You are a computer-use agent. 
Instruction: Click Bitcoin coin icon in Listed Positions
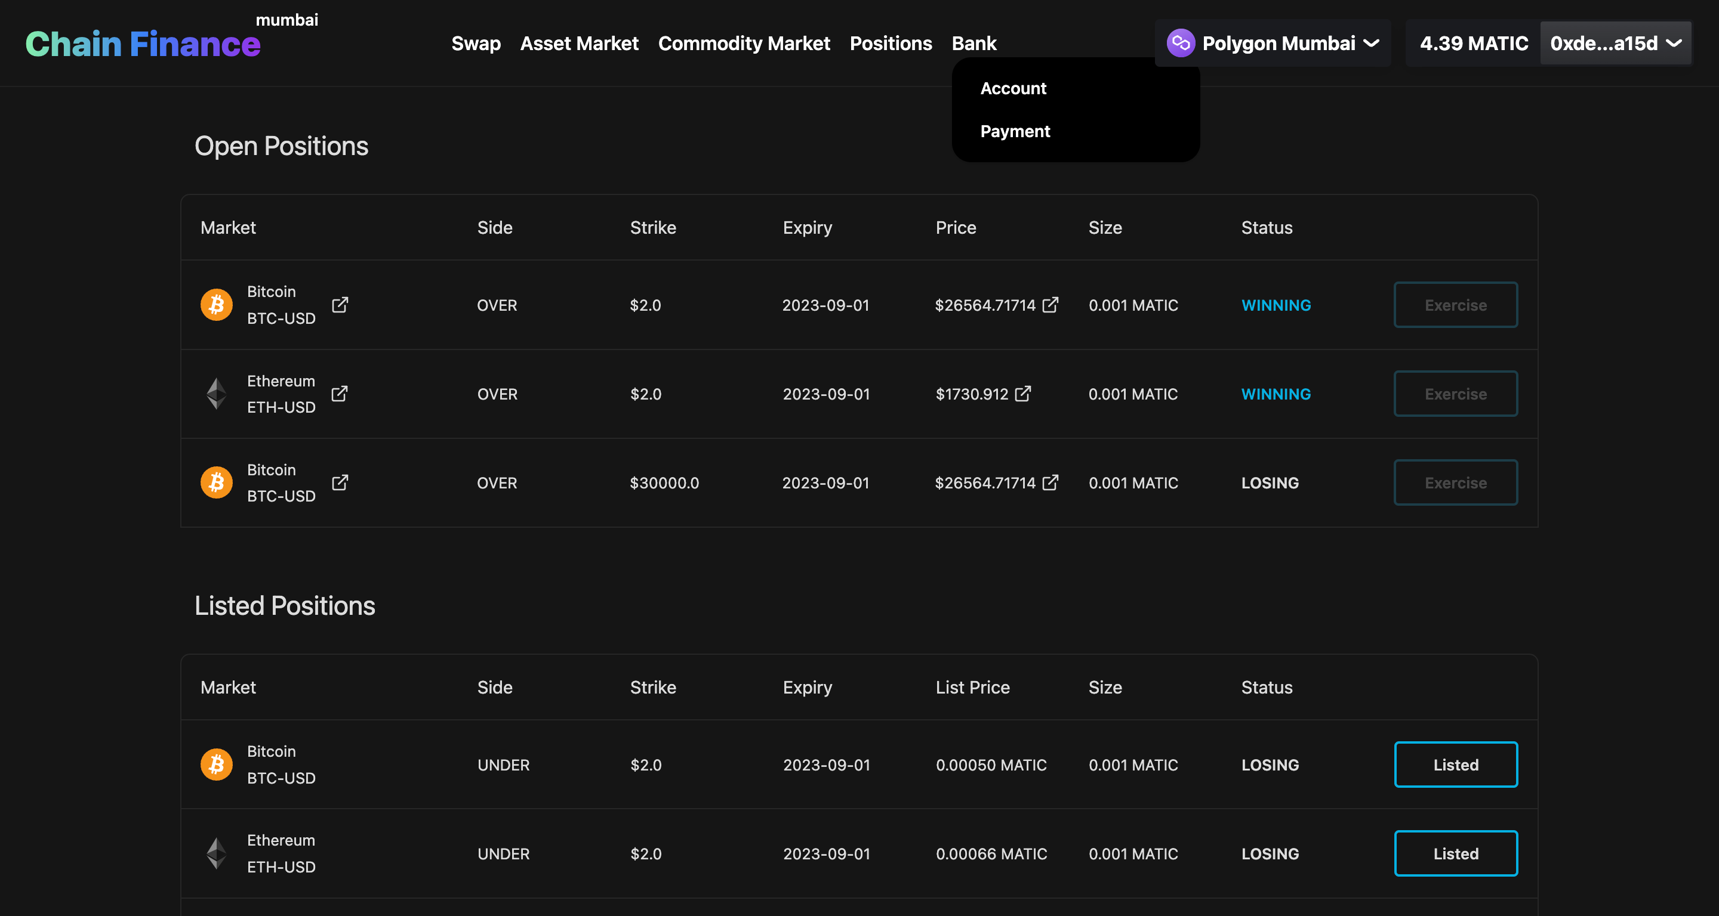coord(216,764)
